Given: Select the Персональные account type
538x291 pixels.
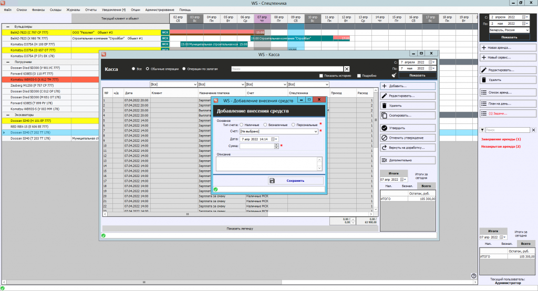Looking at the screenshot, I should click(x=293, y=125).
